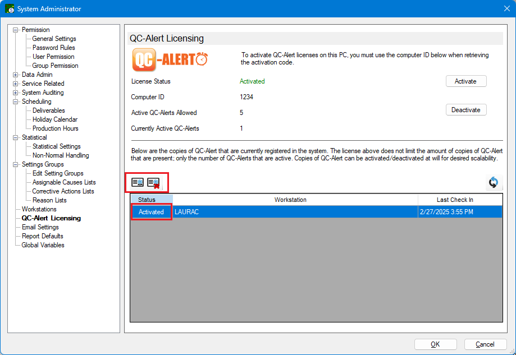This screenshot has height=355, width=516.
Task: Open Reason Lists
Action: (49, 200)
